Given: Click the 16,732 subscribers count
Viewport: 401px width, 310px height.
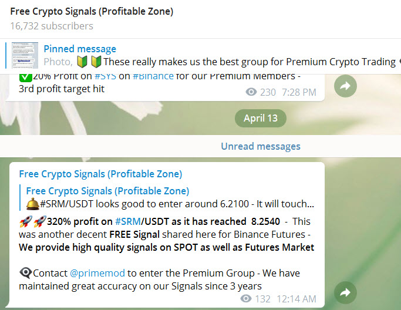Looking at the screenshot, I should click(x=52, y=26).
